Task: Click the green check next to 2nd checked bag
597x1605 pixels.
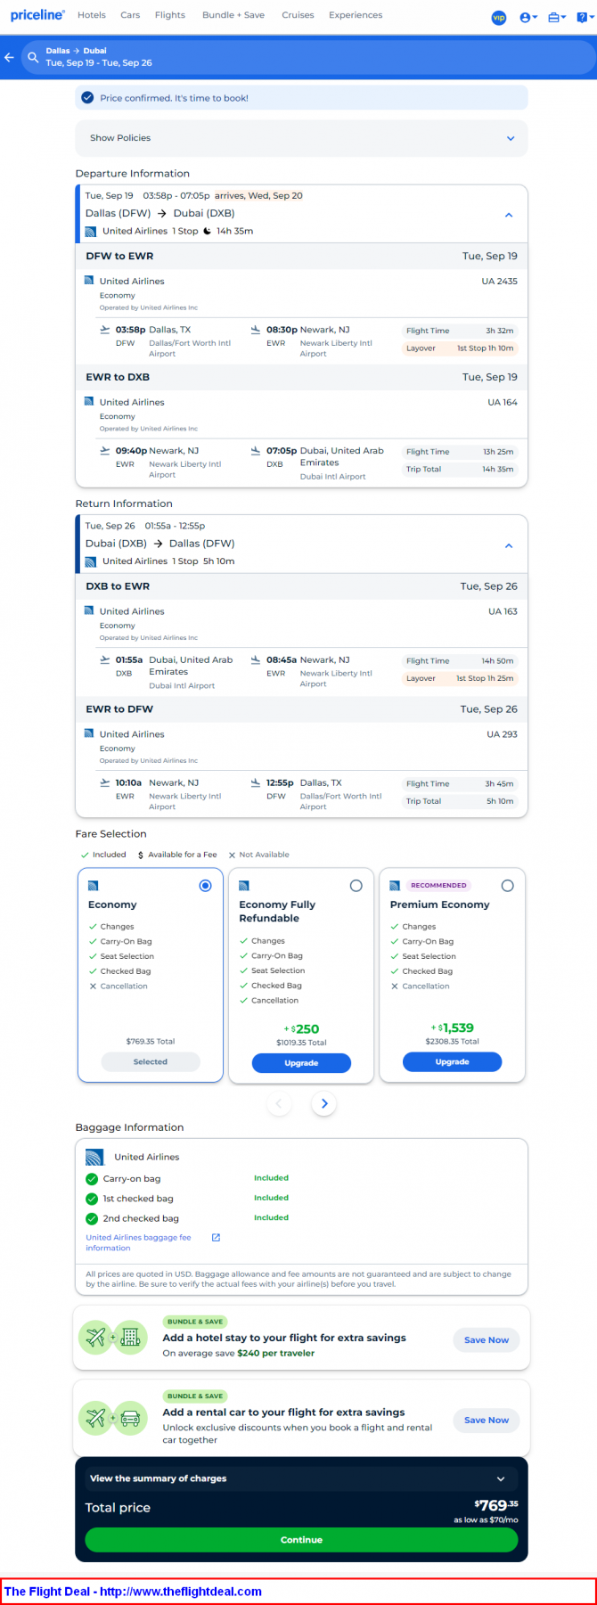Action: click(x=92, y=1218)
